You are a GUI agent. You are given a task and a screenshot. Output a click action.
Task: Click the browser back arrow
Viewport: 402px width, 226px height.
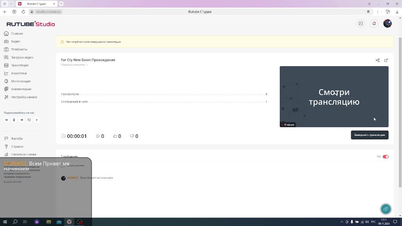click(5, 12)
